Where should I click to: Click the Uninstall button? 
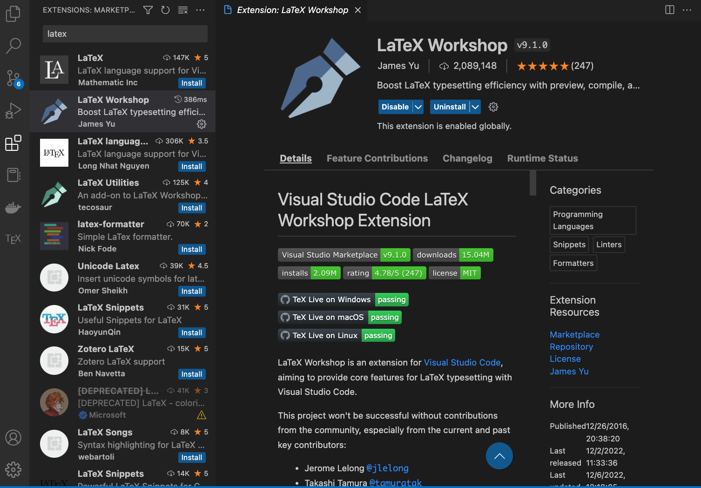(450, 107)
